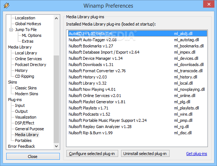Select Nullsoft Bookmarks v1.27 plug-in
The width and height of the screenshot is (217, 166).
coord(138,46)
